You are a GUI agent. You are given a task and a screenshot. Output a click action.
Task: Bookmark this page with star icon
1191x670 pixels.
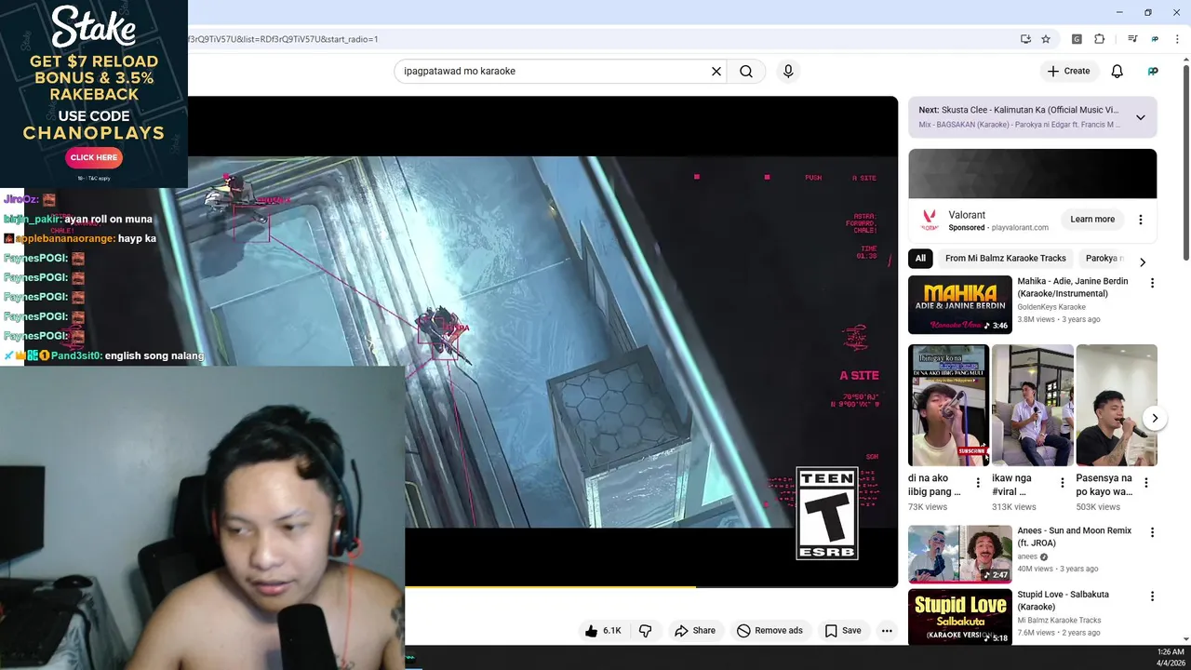(1046, 39)
